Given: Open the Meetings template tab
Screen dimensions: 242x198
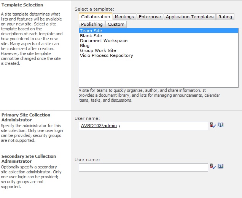Looking at the screenshot, I should pos(124,17).
